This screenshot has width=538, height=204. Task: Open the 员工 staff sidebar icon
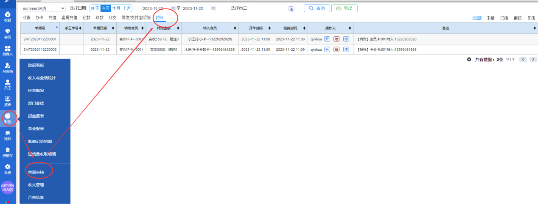8,85
